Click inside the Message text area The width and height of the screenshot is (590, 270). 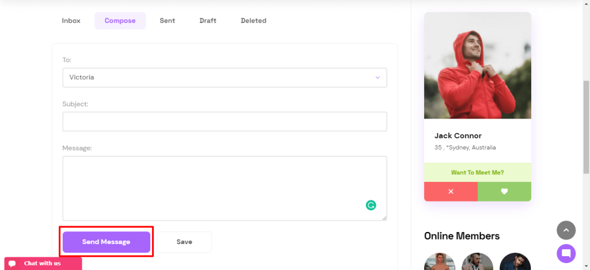[x=225, y=188]
